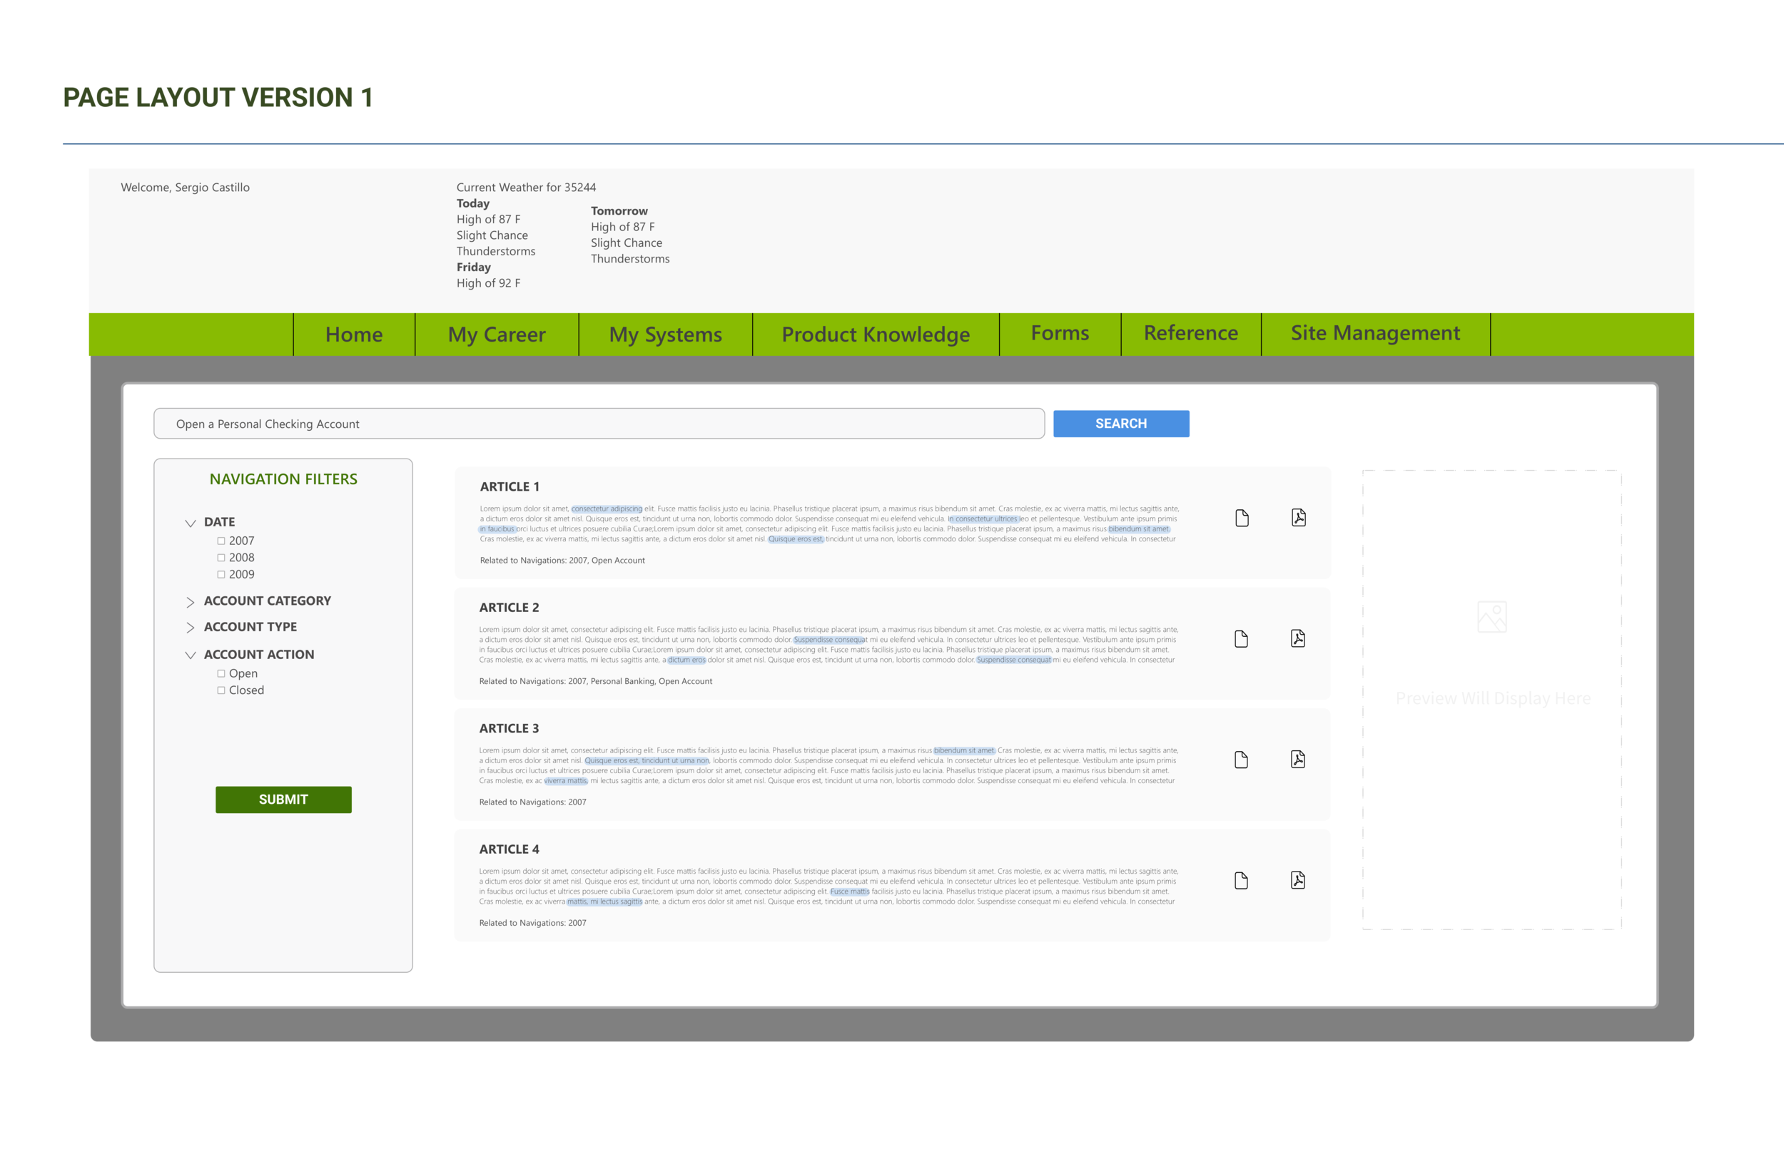Open the Site Management menu
1784x1154 pixels.
(x=1374, y=332)
